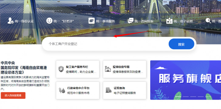Click the text 电子证照查询服务

pyautogui.click(x=125, y=93)
